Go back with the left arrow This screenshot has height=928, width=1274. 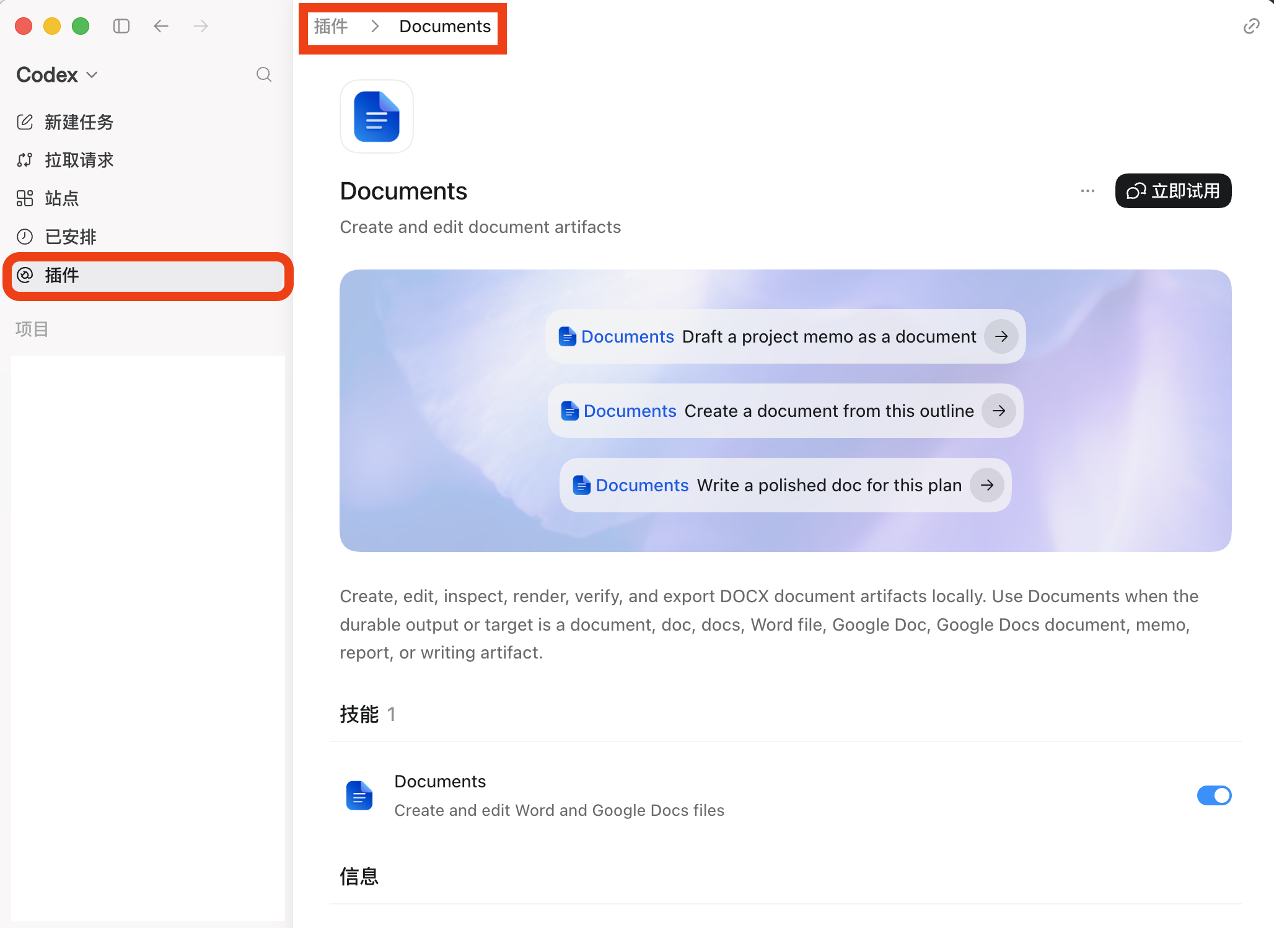click(x=161, y=26)
